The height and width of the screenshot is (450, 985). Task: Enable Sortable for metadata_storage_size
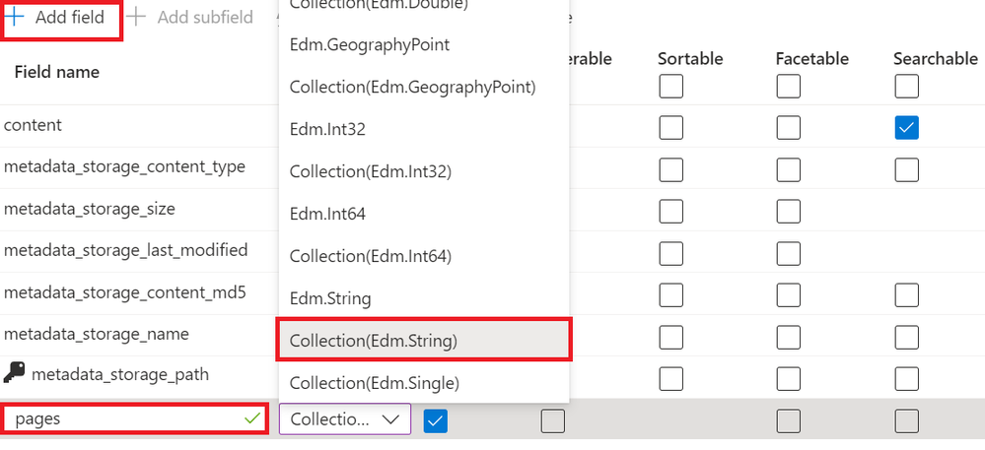tap(670, 210)
